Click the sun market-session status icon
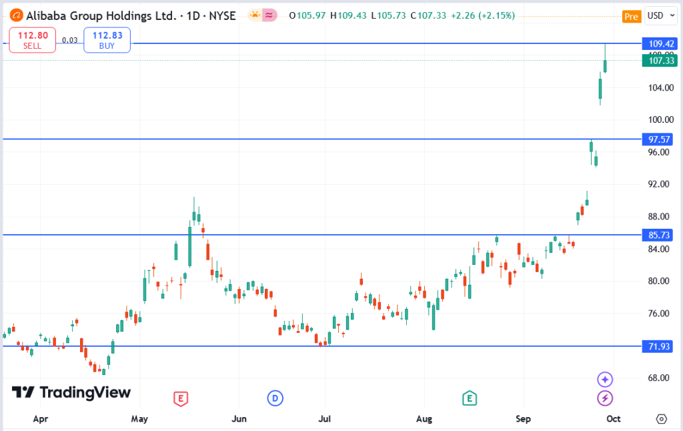Viewport: 683px width, 431px height. 255,15
